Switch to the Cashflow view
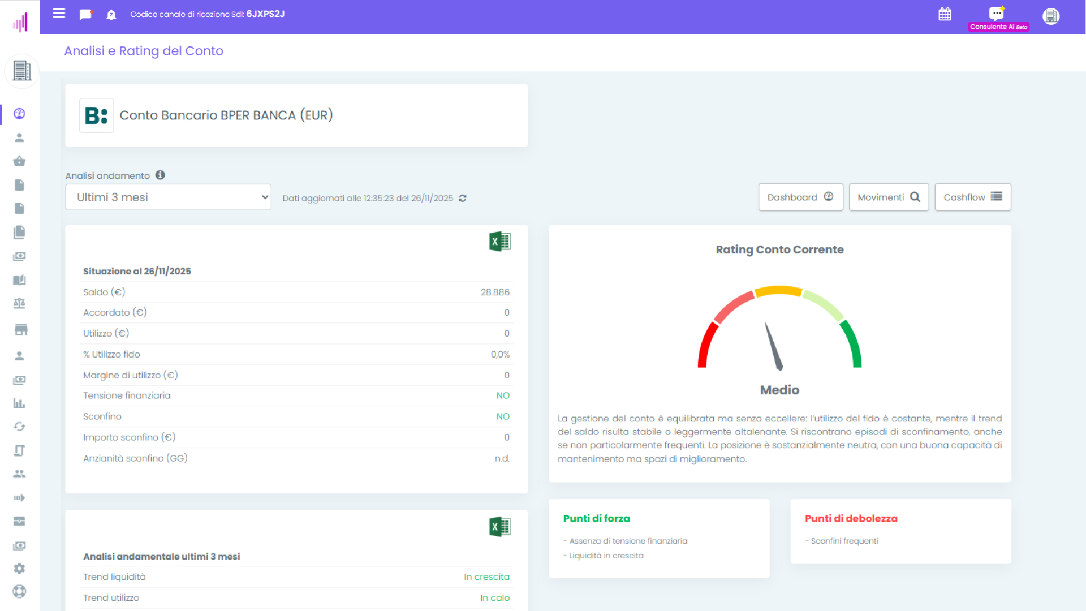 click(x=972, y=197)
